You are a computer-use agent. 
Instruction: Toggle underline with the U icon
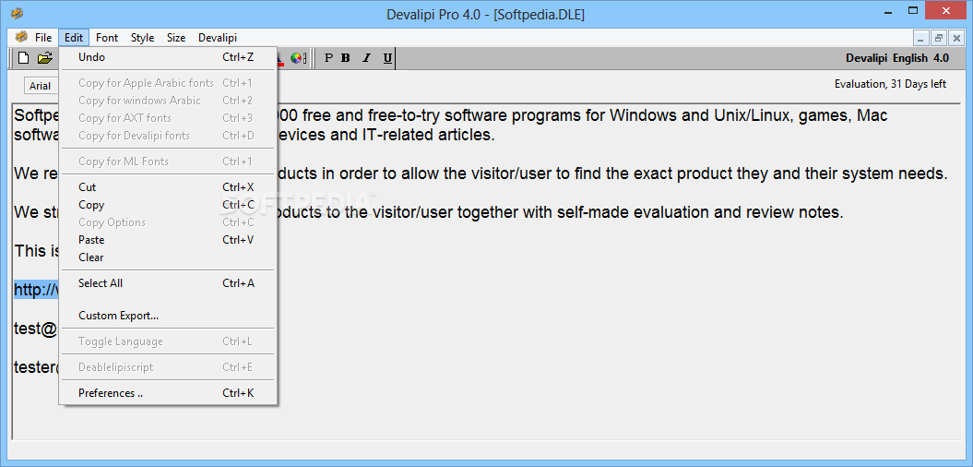tap(387, 58)
